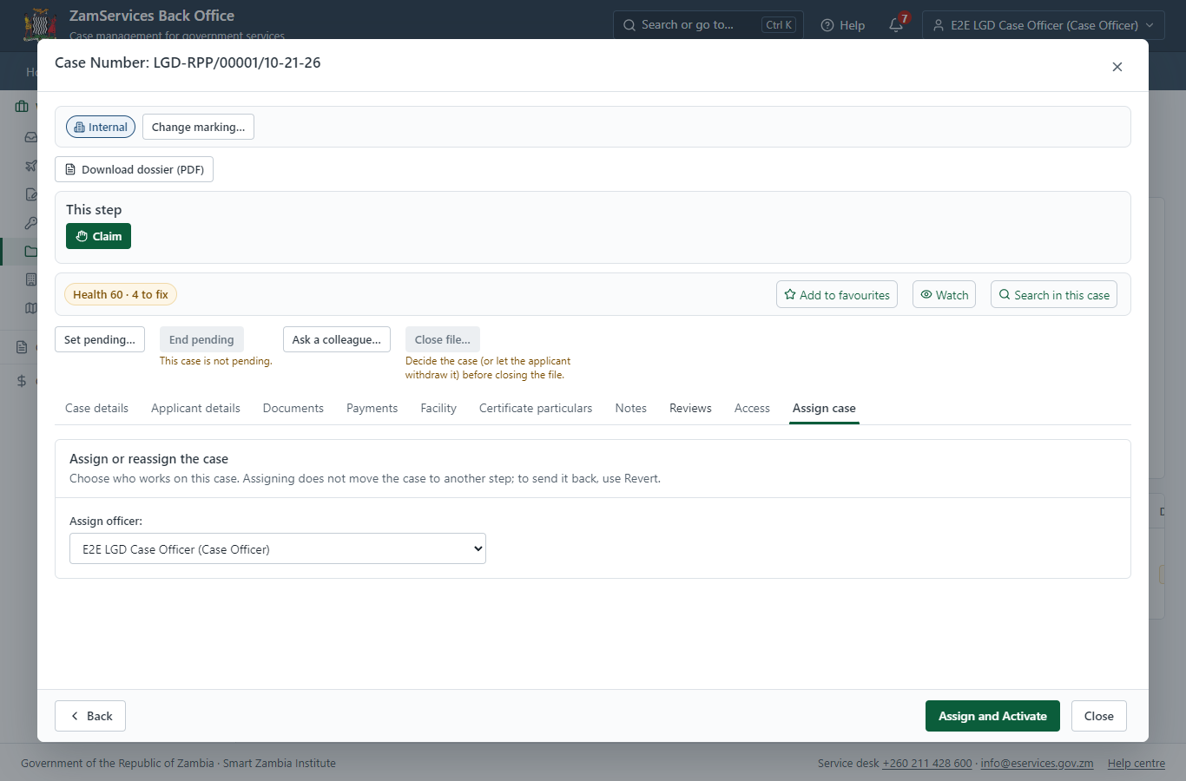Toggle Watch on this case

944,294
